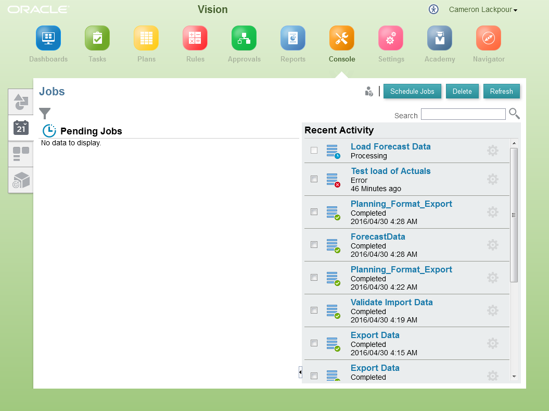Click the Refresh button
This screenshot has height=411, width=549.
point(501,92)
